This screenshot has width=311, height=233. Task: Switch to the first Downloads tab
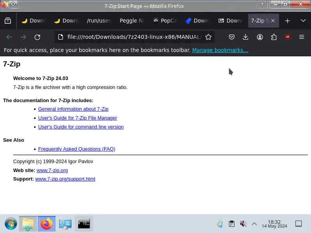point(33,21)
